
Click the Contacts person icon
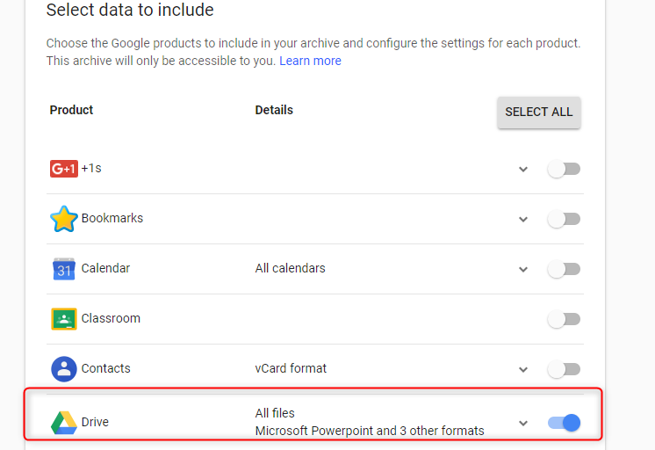click(64, 369)
